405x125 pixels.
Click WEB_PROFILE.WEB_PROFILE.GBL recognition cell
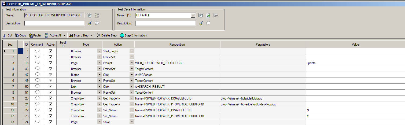177,63
